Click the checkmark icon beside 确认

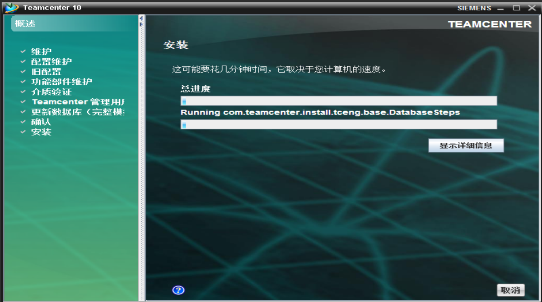(22, 122)
